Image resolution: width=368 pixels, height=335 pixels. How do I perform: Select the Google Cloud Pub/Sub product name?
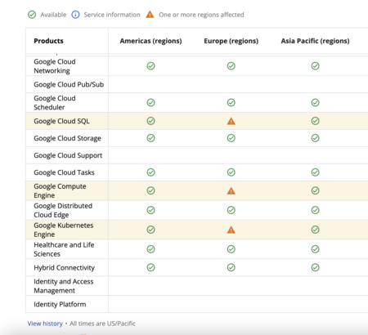pyautogui.click(x=69, y=84)
